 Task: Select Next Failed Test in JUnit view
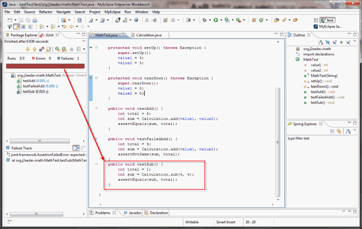click(28, 49)
